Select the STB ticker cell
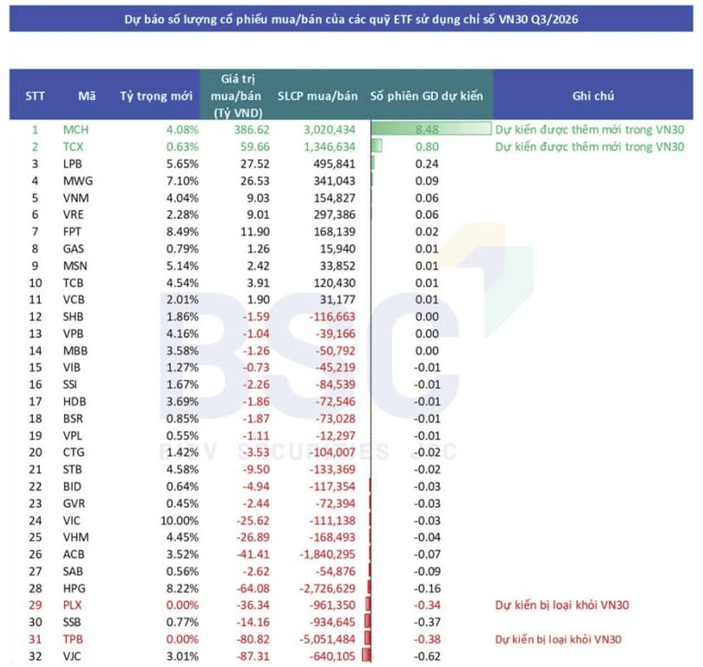 pos(72,469)
